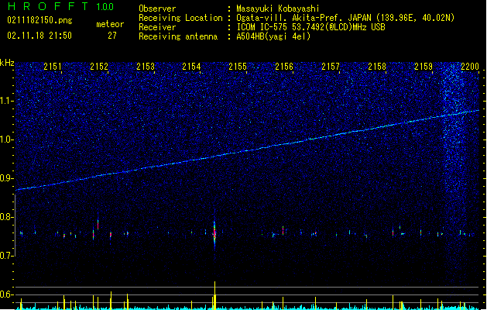Click observer name Masayuki Kobayashi

tap(278, 9)
